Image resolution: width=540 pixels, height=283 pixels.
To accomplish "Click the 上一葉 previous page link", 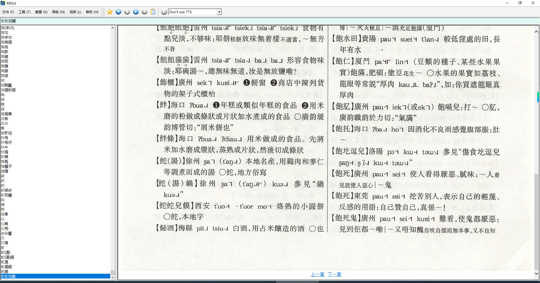I will (x=318, y=274).
